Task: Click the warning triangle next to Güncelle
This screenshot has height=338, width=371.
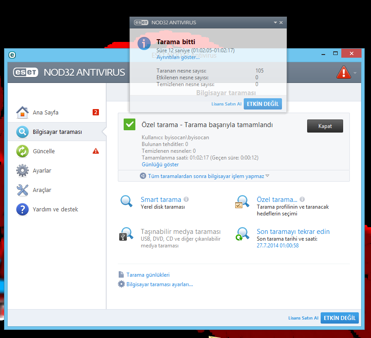Action: click(x=96, y=151)
